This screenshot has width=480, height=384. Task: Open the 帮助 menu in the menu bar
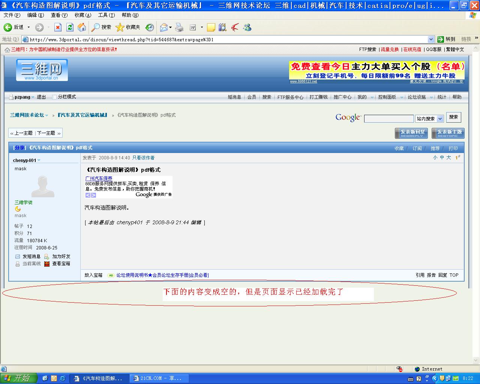tap(130, 15)
